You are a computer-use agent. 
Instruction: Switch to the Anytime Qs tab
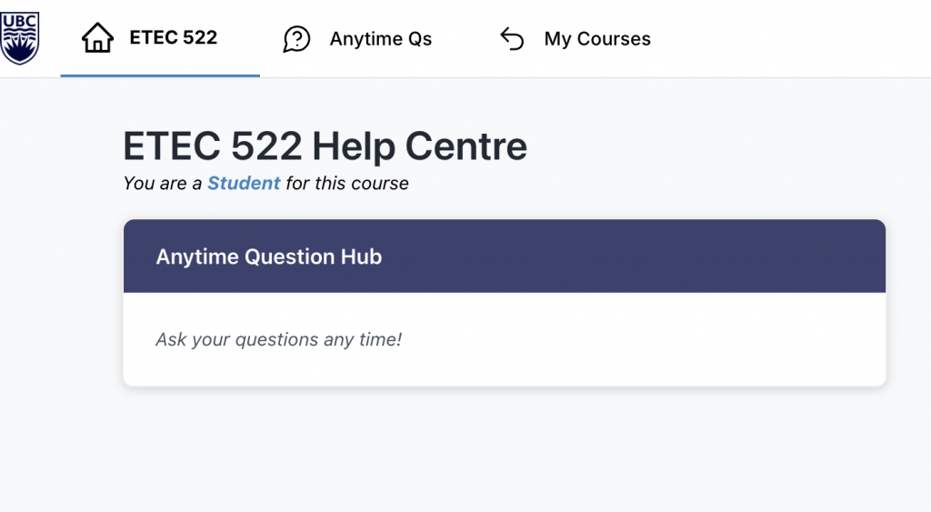pyautogui.click(x=357, y=38)
